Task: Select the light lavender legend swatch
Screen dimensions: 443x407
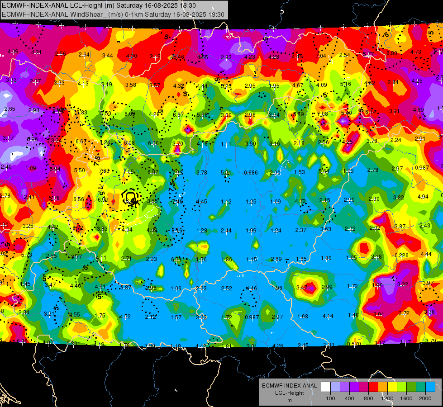Action: click(335, 387)
